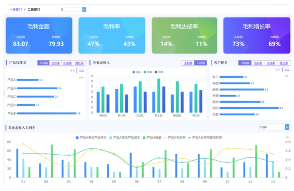
Task: Show 前五 in 客户排名 panel
Action: pyautogui.click(x=278, y=70)
